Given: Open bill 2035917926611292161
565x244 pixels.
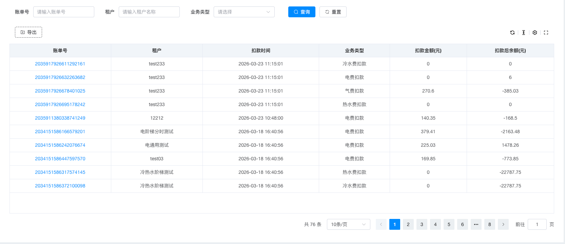Looking at the screenshot, I should coord(60,64).
